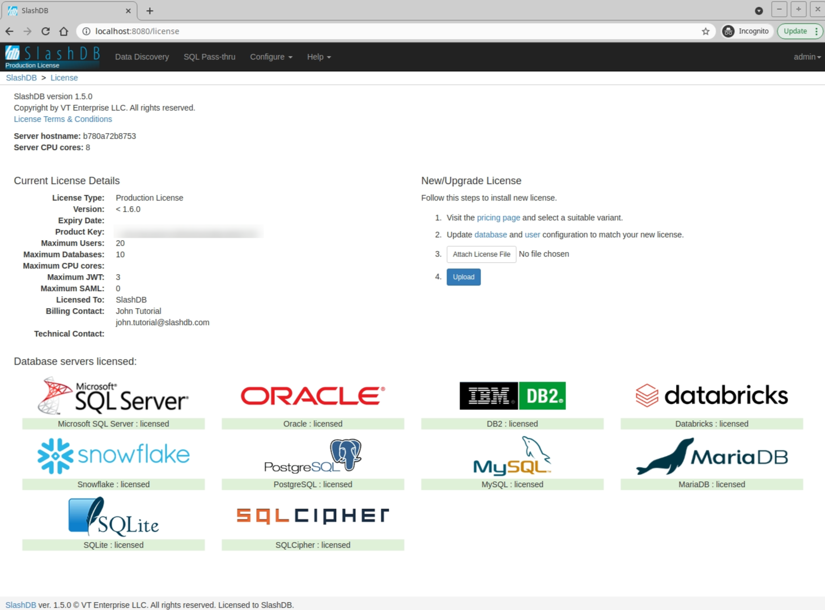Viewport: 825px width, 610px height.
Task: Click the browser back arrow
Action: (10, 31)
